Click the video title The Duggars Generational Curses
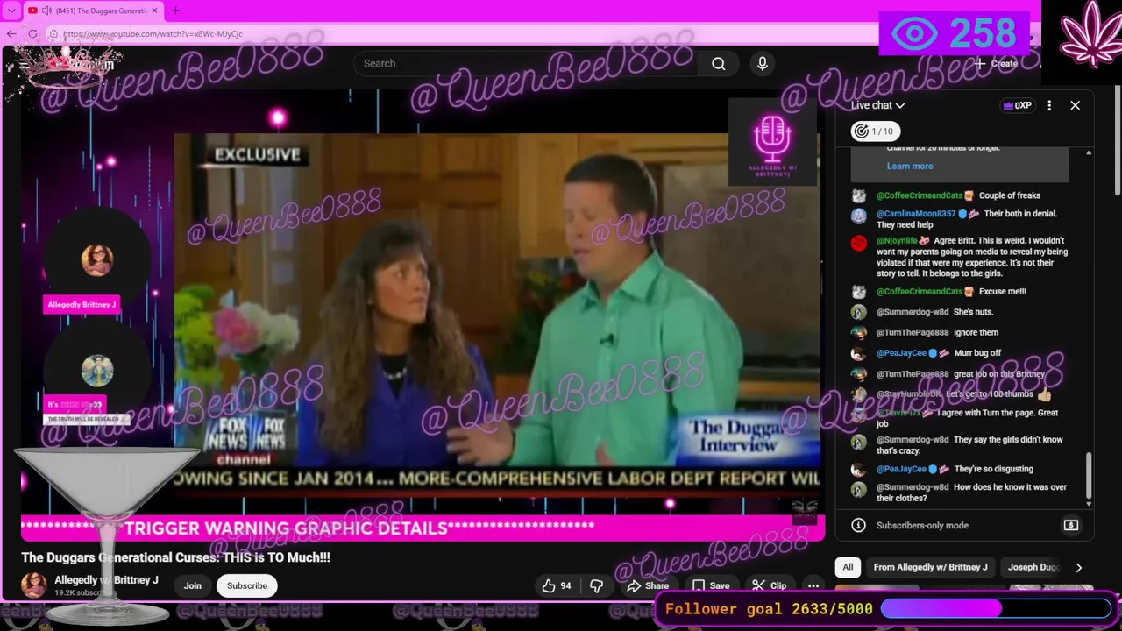This screenshot has height=631, width=1122. (x=175, y=557)
